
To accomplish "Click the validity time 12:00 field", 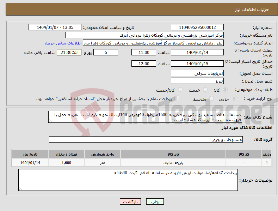I will pyautogui.click(x=144, y=64).
